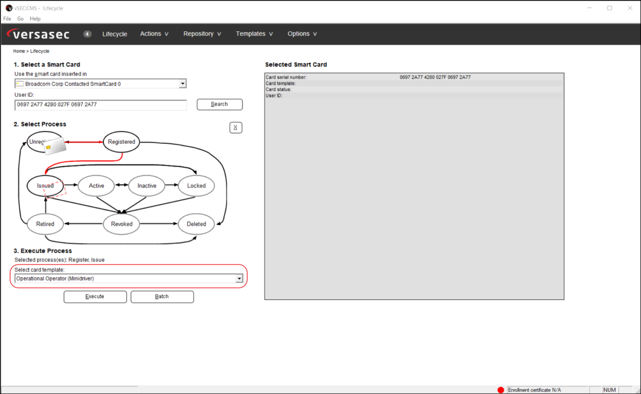This screenshot has height=394, width=641.
Task: Click the smart card icon on the diagram
Action: tap(55, 146)
